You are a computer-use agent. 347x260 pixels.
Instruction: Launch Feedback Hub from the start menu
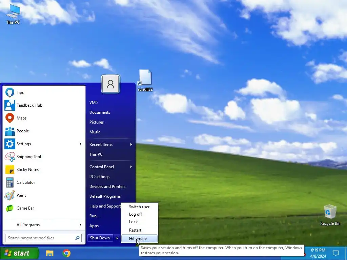[10, 105]
